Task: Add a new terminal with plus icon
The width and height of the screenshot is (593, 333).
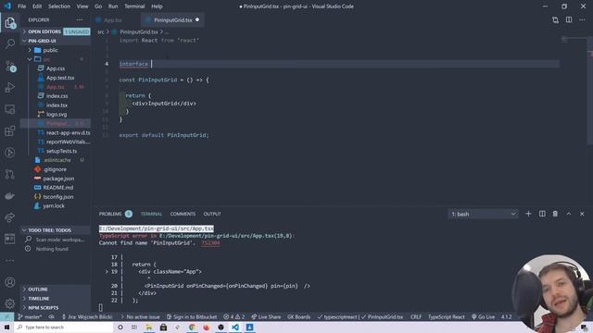Action: 528,214
